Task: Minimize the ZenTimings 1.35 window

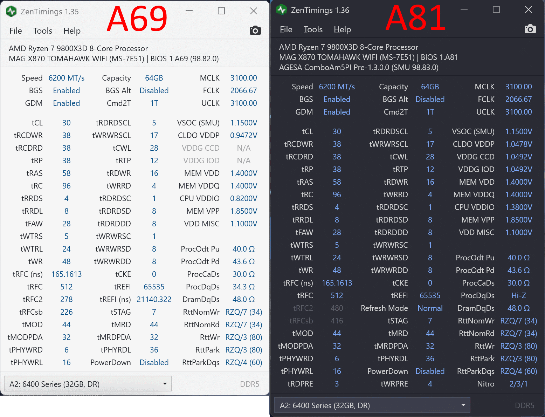Action: (x=189, y=11)
